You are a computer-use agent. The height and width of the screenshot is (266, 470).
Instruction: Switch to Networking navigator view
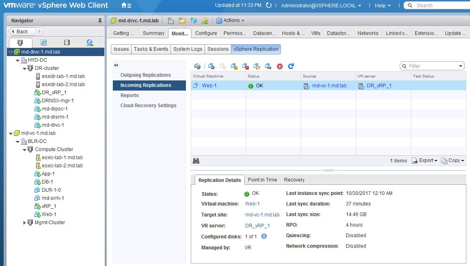pos(90,43)
